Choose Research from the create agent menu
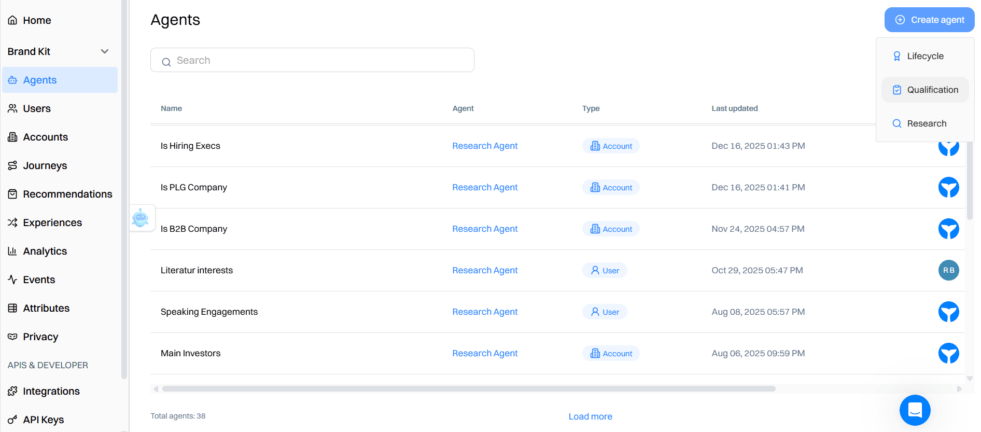Image resolution: width=981 pixels, height=432 pixels. click(925, 123)
